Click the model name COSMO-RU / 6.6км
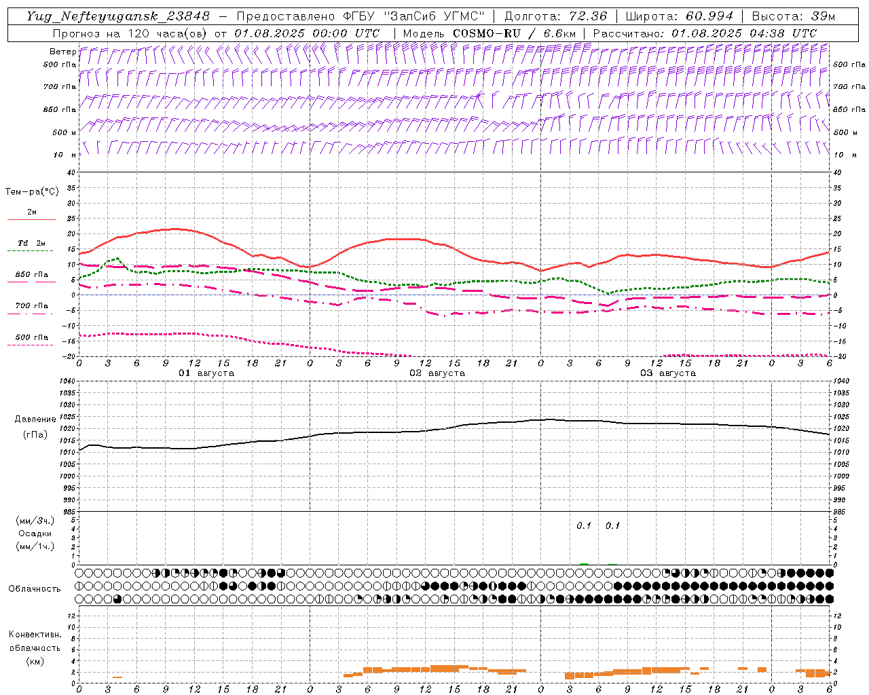The width and height of the screenshot is (869, 695). [514, 33]
